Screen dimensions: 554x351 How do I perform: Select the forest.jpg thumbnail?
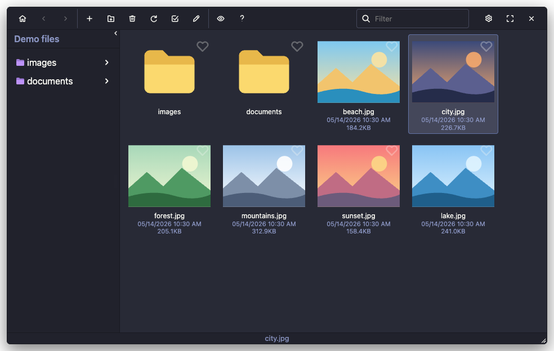tap(169, 176)
